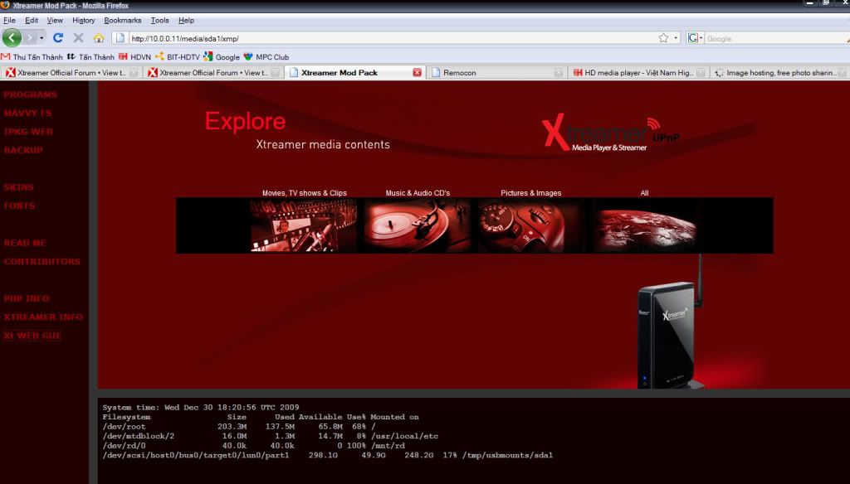Open the Tấn Thành bookmark
Screen dimensions: 850x484
click(x=90, y=57)
